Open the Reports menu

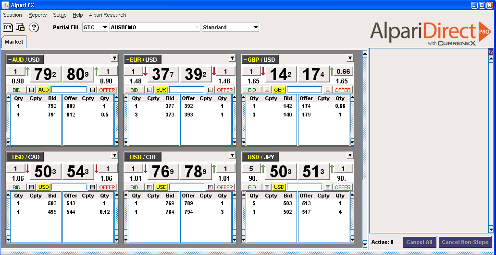click(37, 15)
